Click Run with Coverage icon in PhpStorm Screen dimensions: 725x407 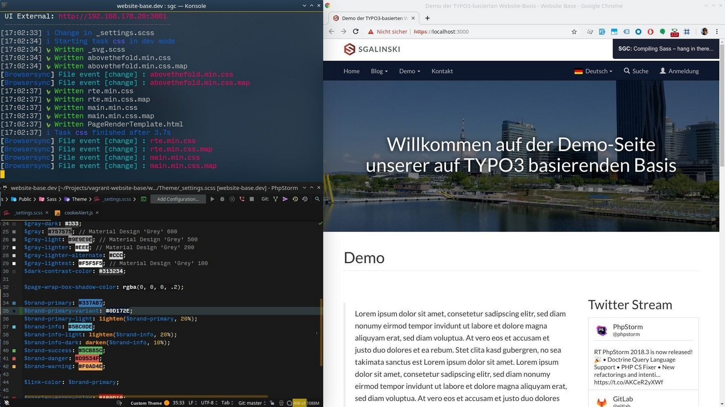232,199
